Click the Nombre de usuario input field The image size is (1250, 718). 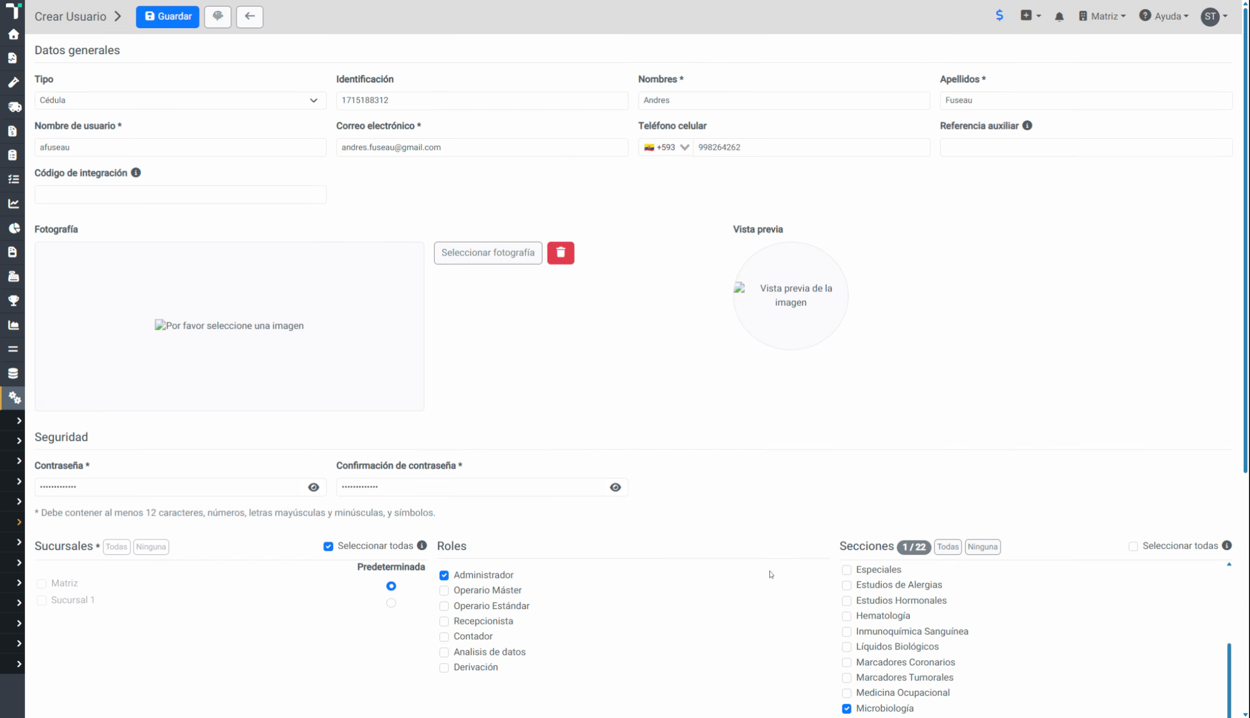pyautogui.click(x=180, y=147)
